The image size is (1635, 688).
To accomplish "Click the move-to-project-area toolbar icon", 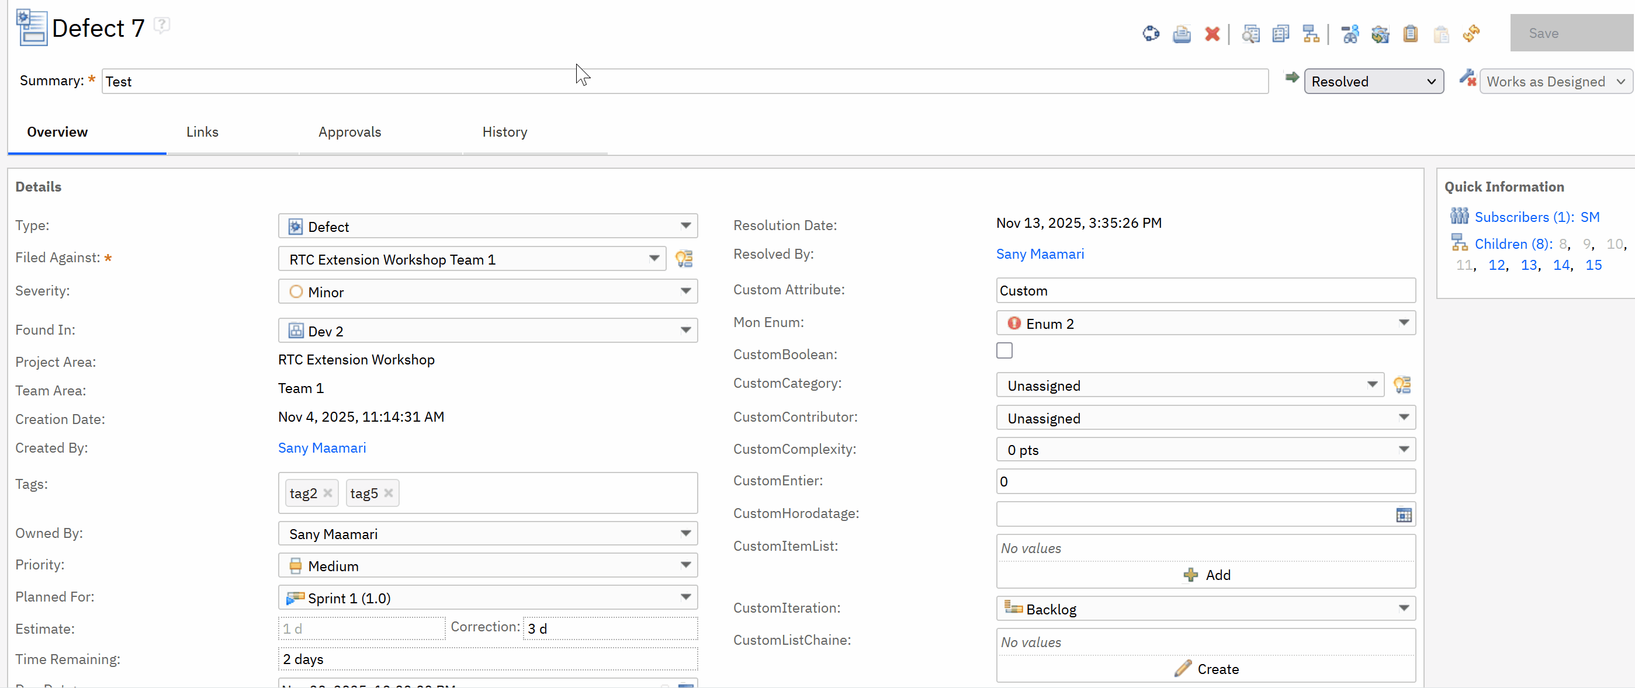I will pos(1380,34).
